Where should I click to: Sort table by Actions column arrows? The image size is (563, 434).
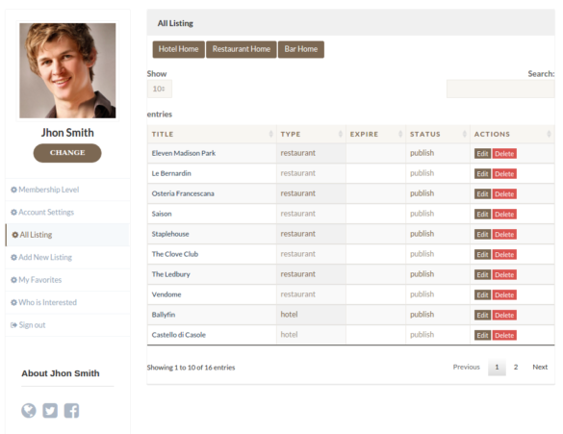pos(549,134)
